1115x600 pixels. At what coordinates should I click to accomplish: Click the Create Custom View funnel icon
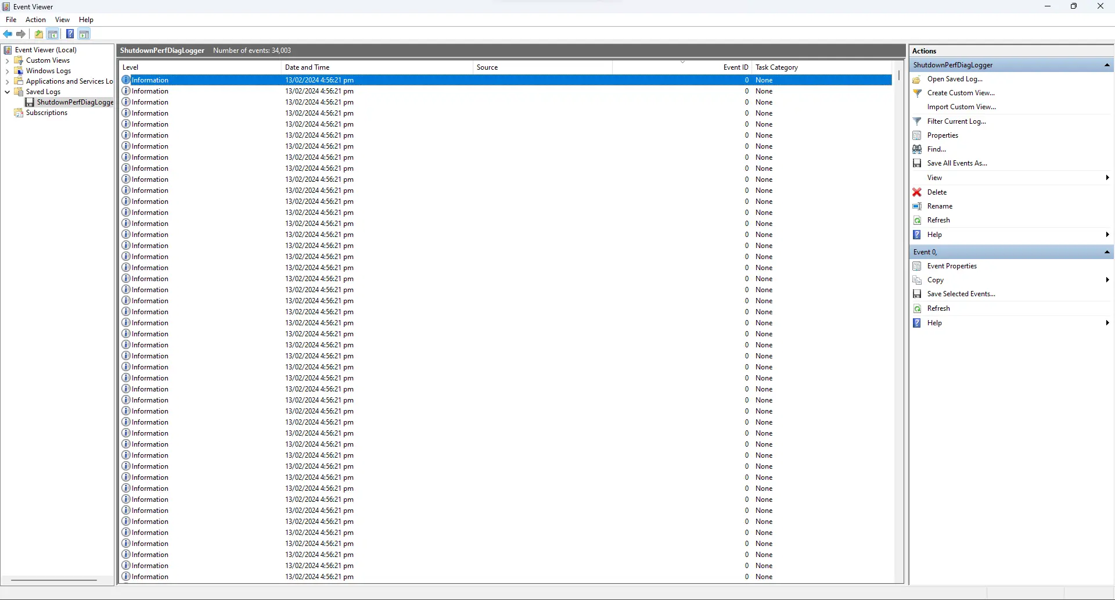click(x=917, y=93)
